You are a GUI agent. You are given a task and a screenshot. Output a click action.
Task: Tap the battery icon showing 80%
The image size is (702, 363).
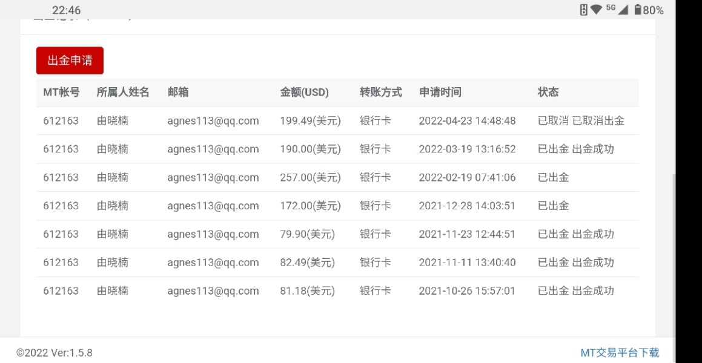pos(638,10)
